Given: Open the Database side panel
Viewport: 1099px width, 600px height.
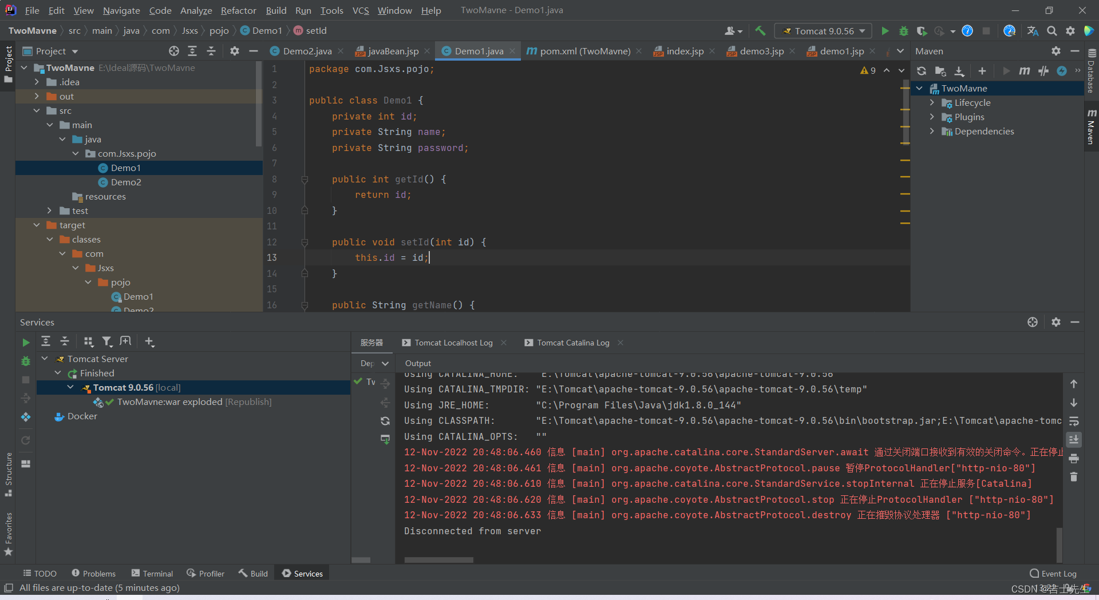Looking at the screenshot, I should (x=1091, y=70).
